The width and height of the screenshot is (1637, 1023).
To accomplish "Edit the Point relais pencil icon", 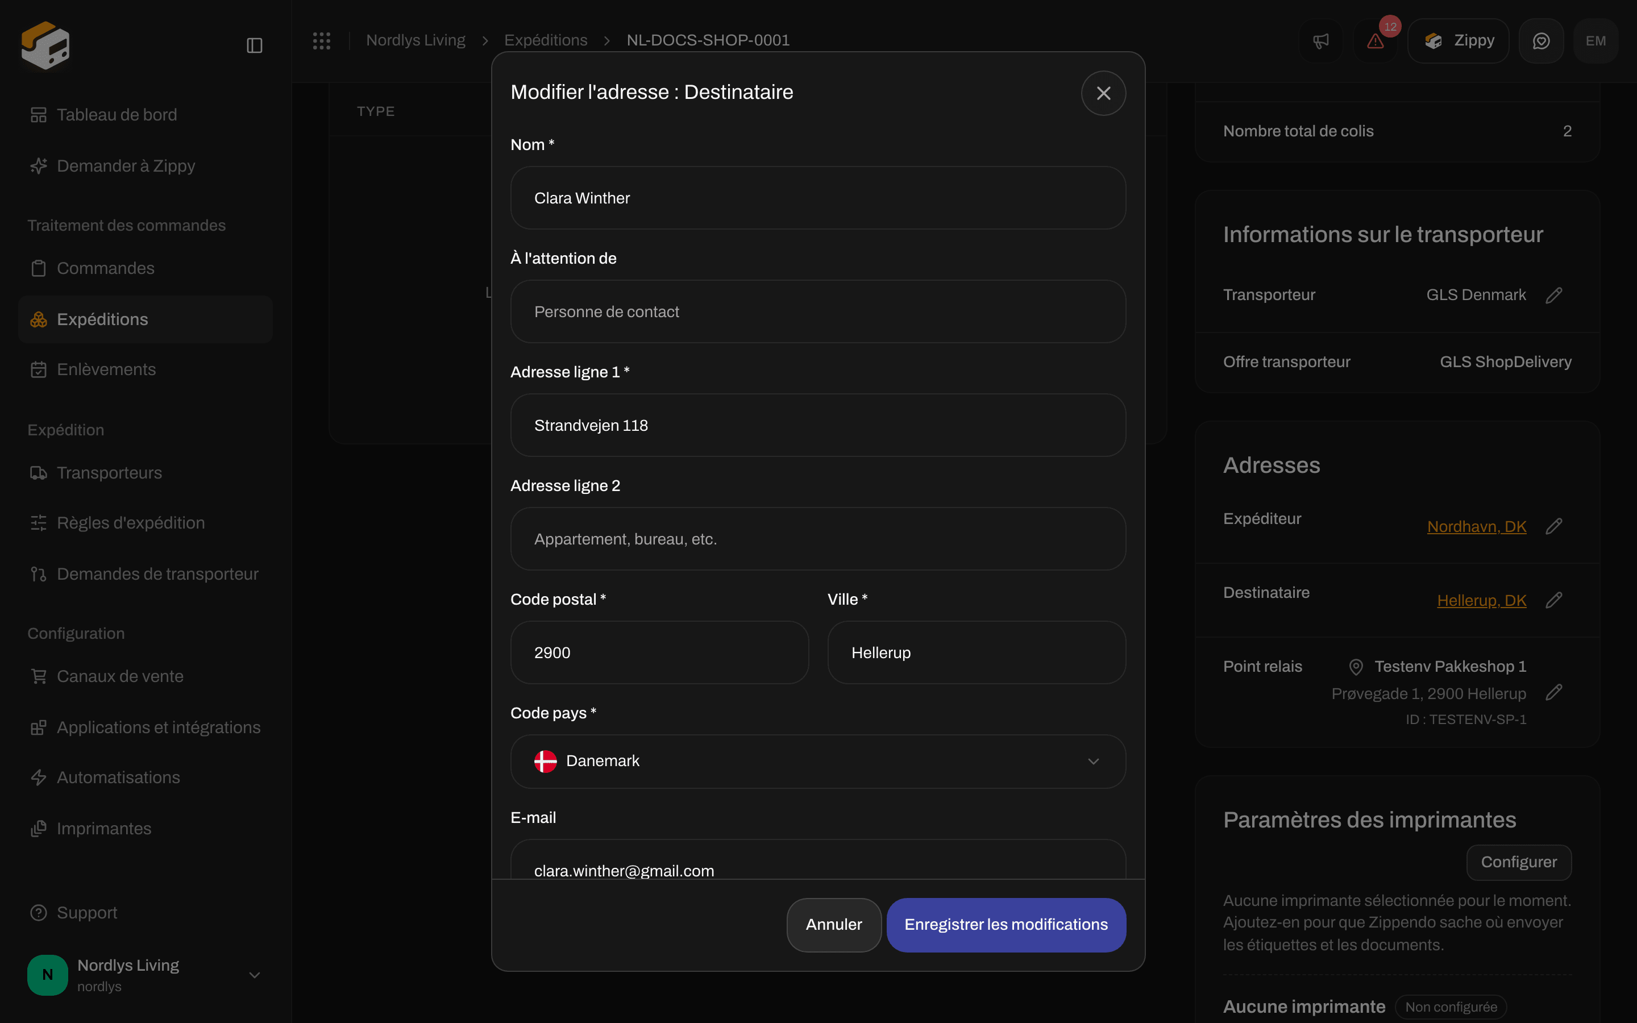I will pyautogui.click(x=1554, y=692).
